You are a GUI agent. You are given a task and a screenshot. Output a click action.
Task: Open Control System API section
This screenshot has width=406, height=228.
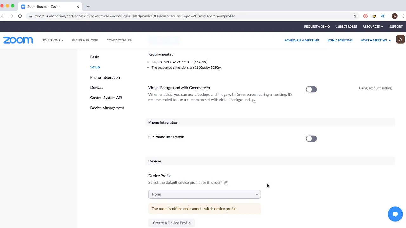tap(106, 98)
